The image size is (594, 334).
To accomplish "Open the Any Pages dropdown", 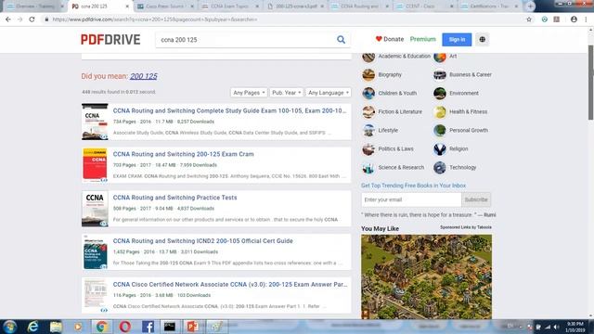I will pyautogui.click(x=249, y=93).
